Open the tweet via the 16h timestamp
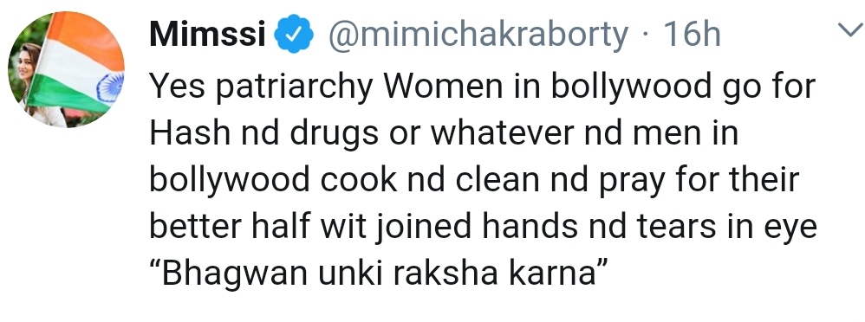 (692, 34)
